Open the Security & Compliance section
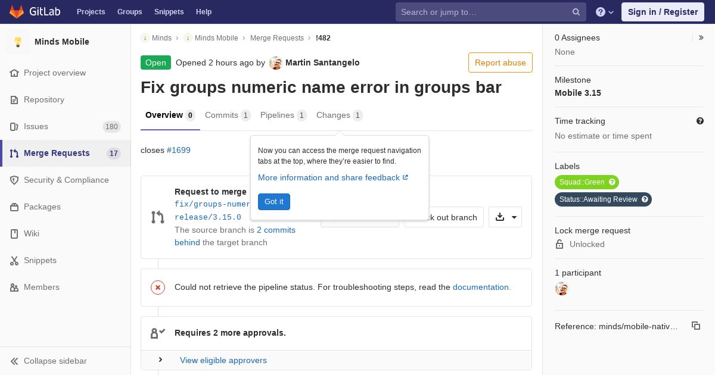This screenshot has width=715, height=375. tap(66, 180)
